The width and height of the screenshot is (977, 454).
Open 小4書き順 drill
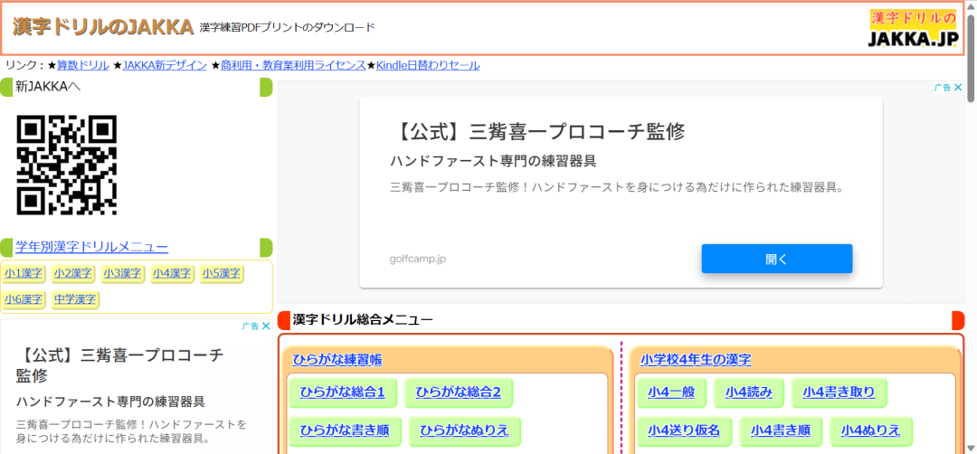point(781,431)
